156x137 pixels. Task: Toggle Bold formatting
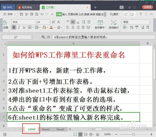[x=14, y=27]
